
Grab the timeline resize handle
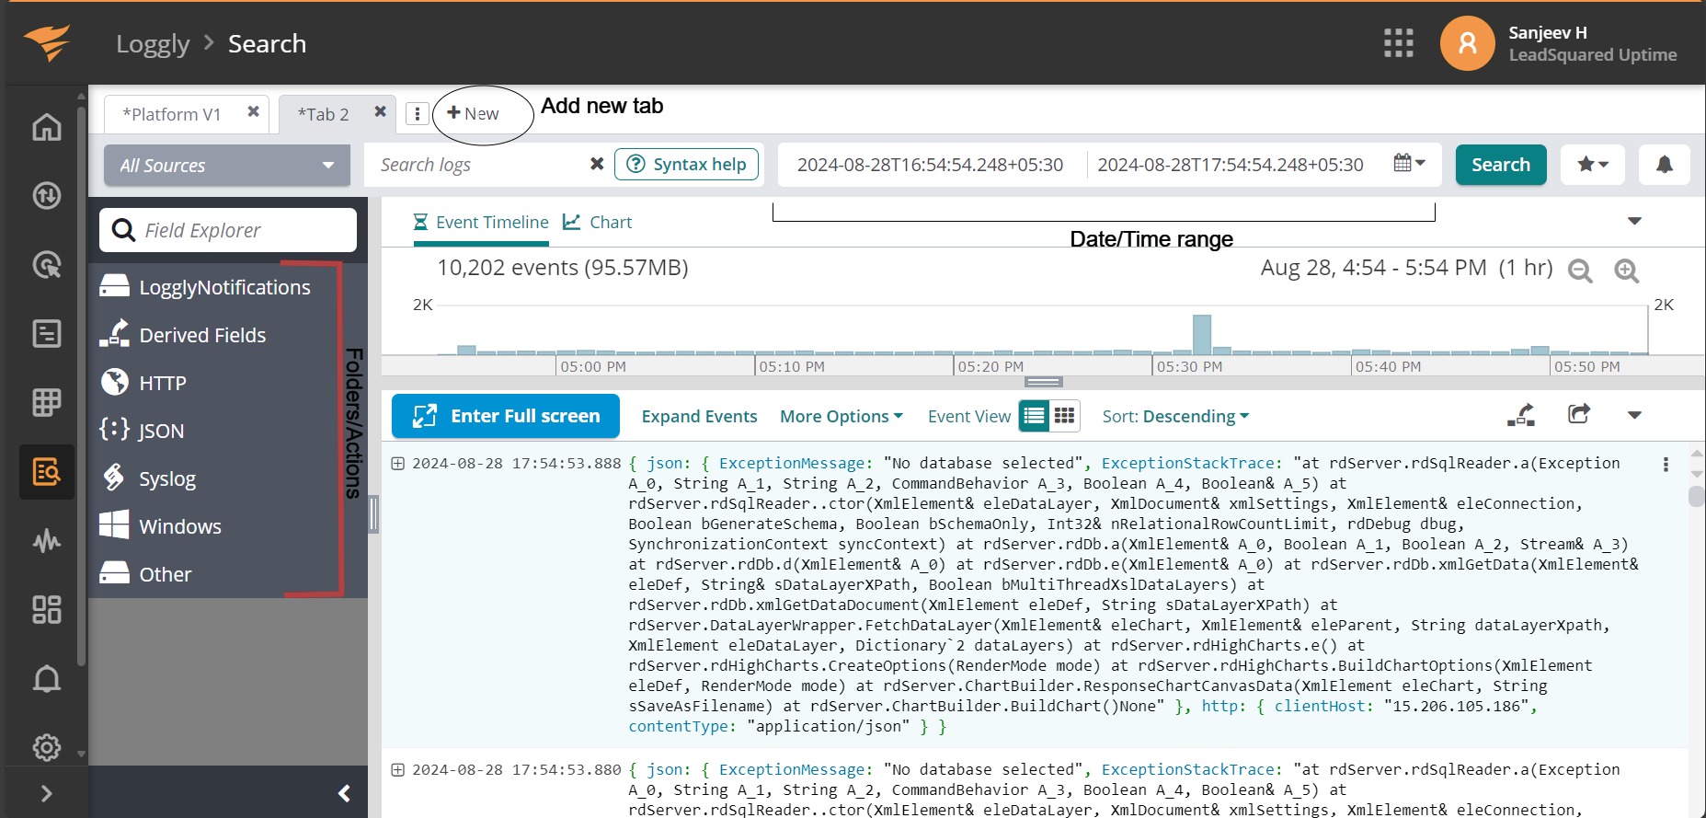(1044, 382)
